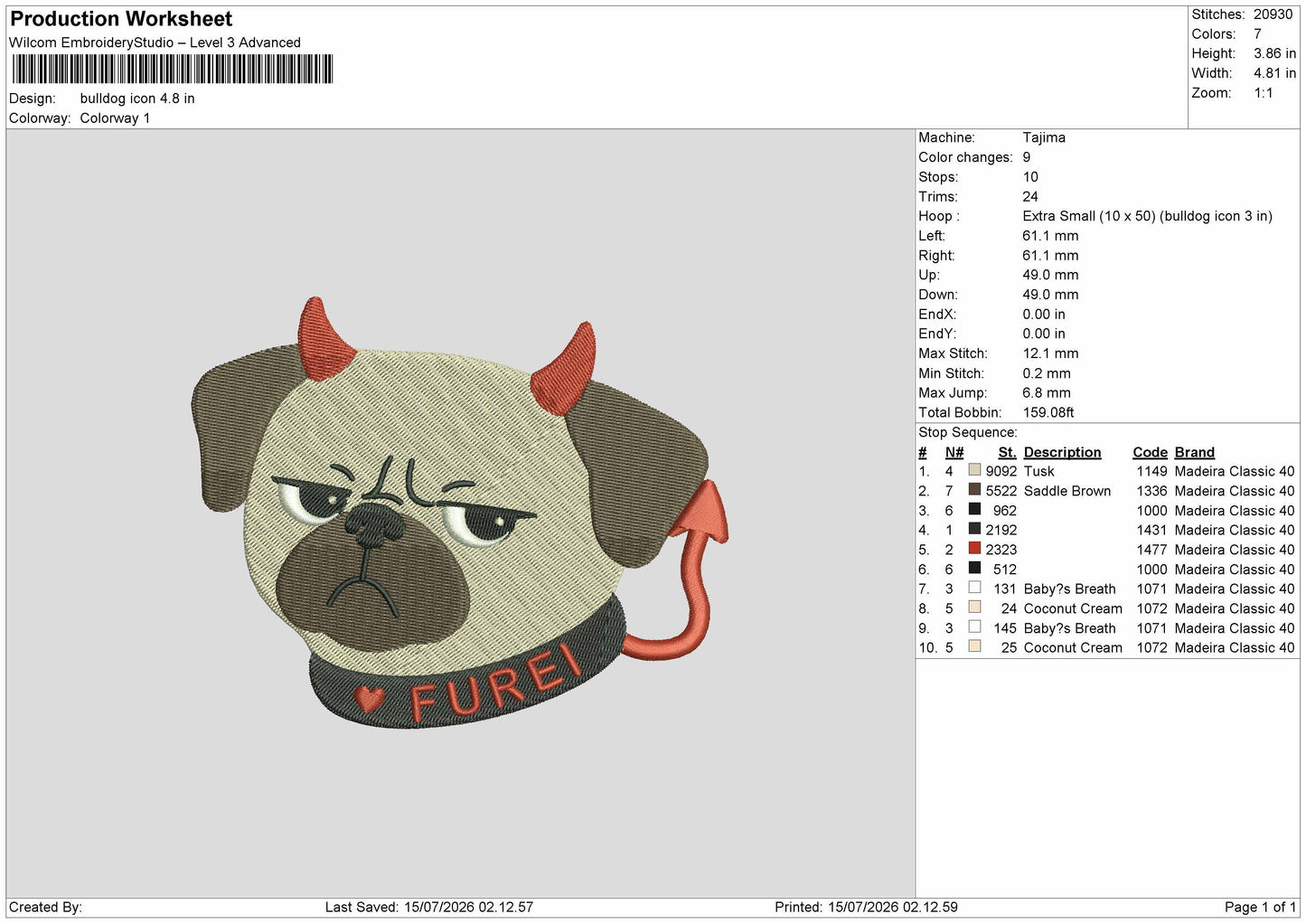Click the white Baby?s Breath swatch in row 7
This screenshot has width=1306, height=923.
click(x=974, y=588)
